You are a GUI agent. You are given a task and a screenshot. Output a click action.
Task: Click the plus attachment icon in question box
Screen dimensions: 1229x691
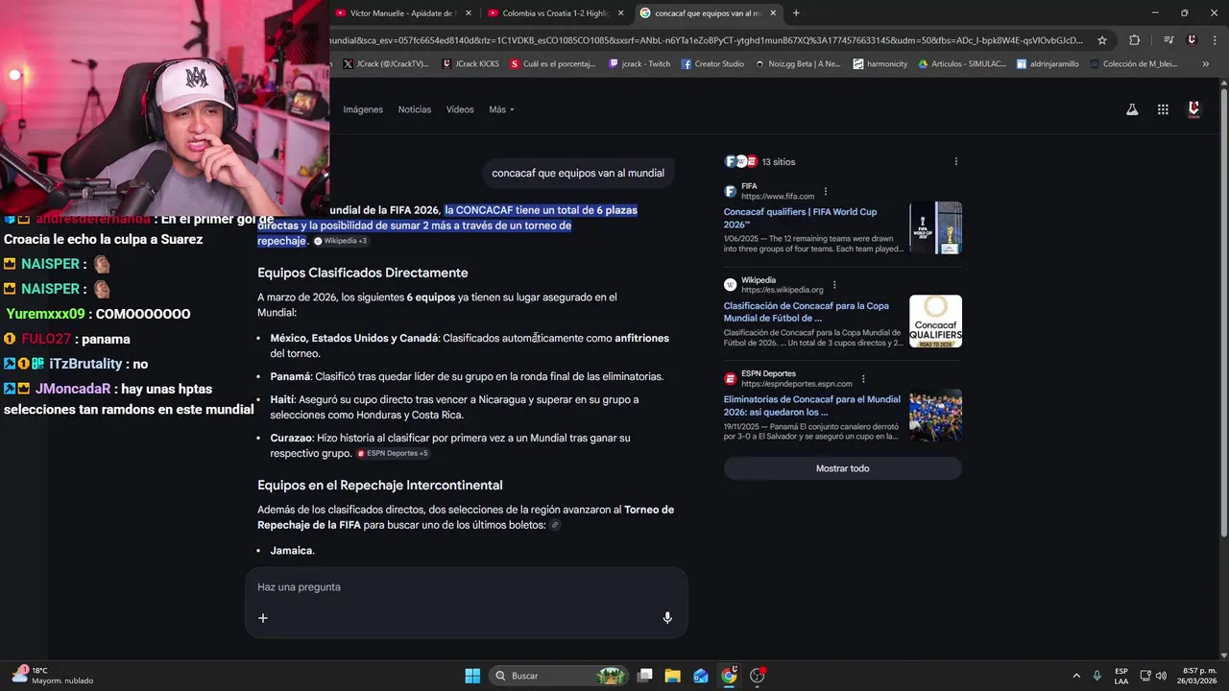coord(263,618)
